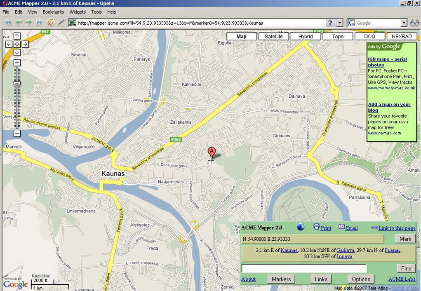Click the globe icon in ACME Mapper panel
Image resolution: width=421 pixels, height=291 pixels.
tap(301, 227)
